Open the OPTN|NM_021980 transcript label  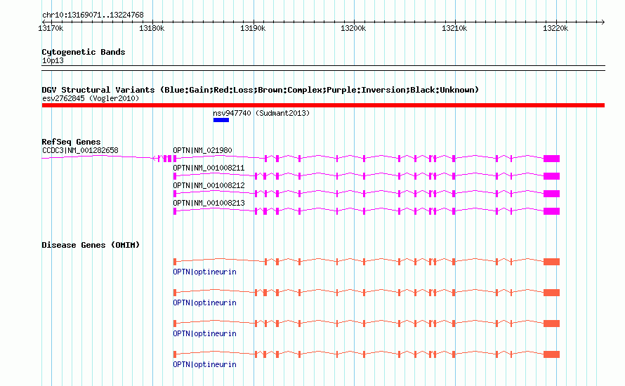[202, 150]
